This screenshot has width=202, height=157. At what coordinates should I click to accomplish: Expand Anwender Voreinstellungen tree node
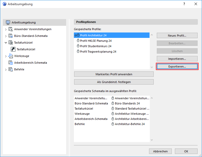point(6,29)
